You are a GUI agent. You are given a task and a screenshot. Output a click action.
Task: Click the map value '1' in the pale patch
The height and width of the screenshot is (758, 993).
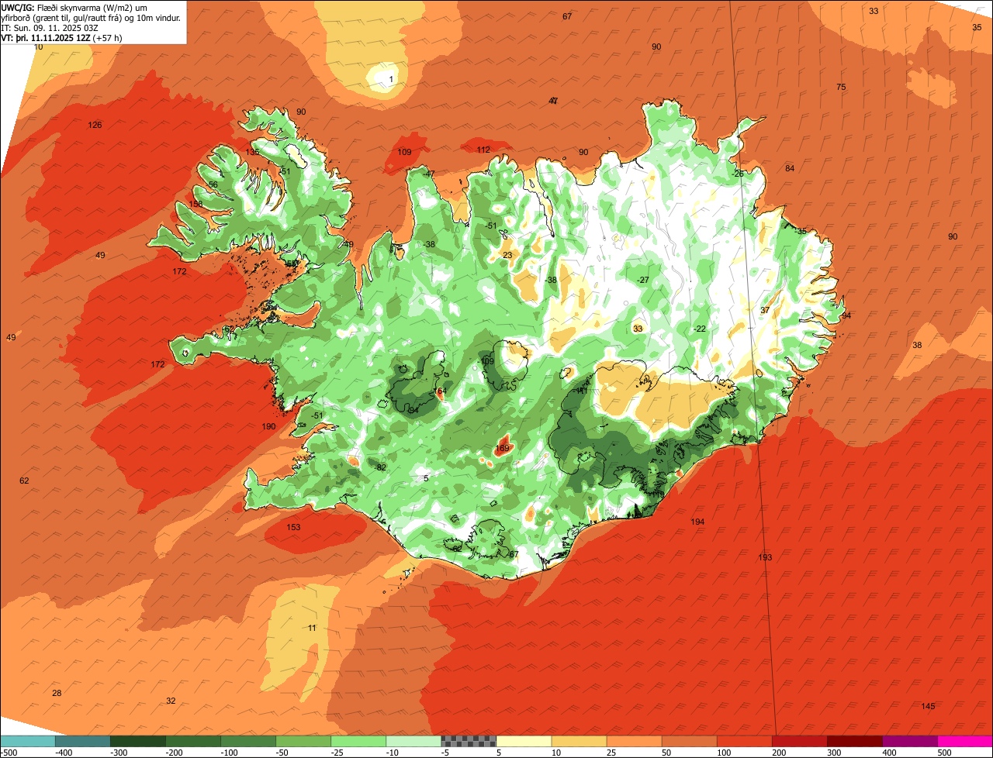(391, 80)
